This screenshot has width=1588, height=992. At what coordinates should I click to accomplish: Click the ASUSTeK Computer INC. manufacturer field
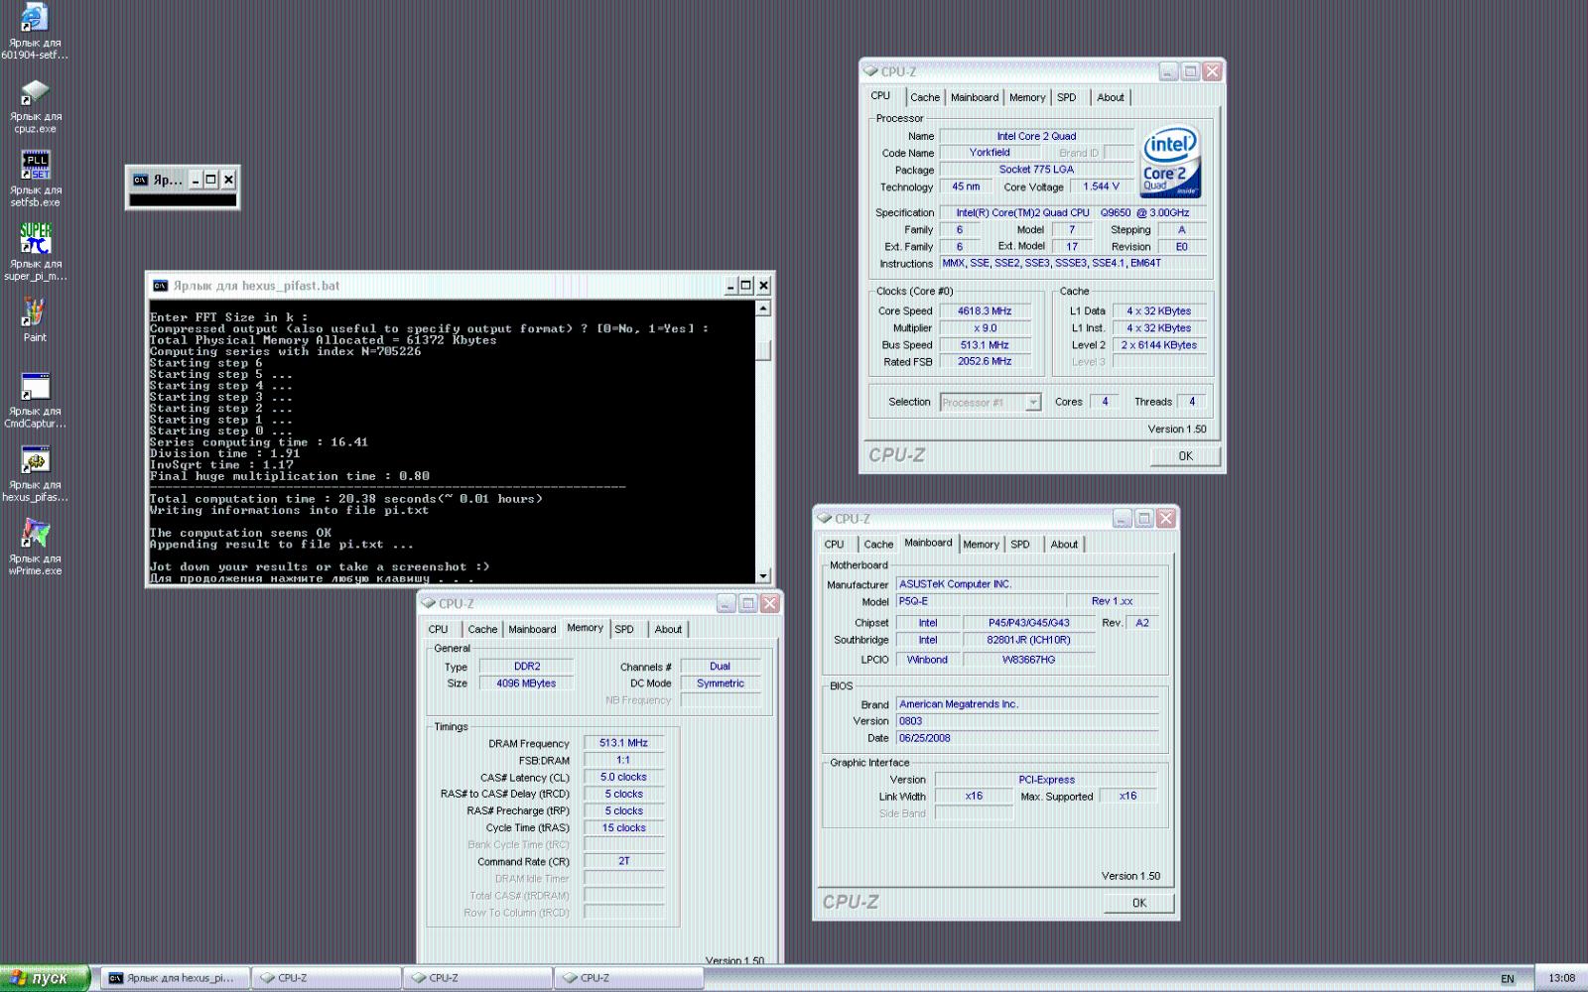[x=1027, y=584]
